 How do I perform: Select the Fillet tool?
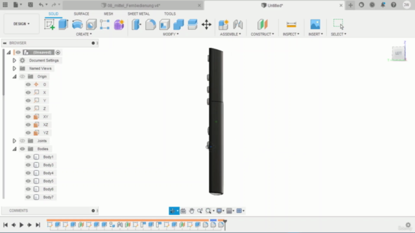coord(150,25)
